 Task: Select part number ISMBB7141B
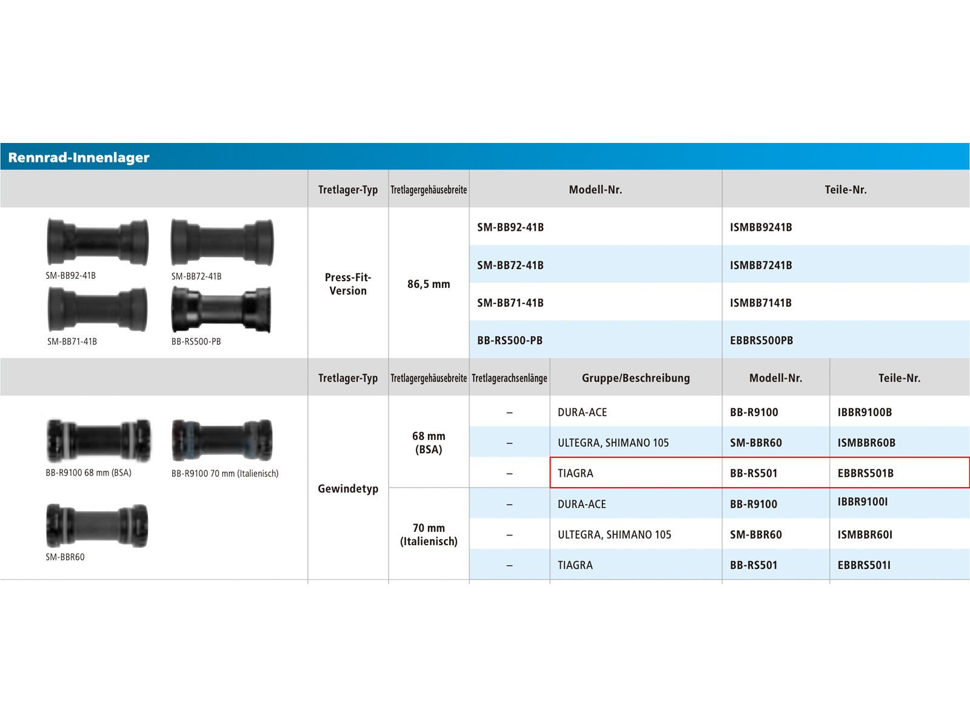[761, 303]
